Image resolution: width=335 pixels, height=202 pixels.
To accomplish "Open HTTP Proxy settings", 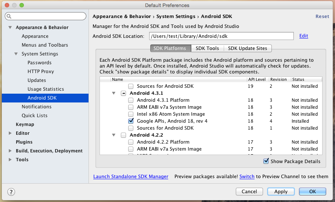I will (x=41, y=72).
